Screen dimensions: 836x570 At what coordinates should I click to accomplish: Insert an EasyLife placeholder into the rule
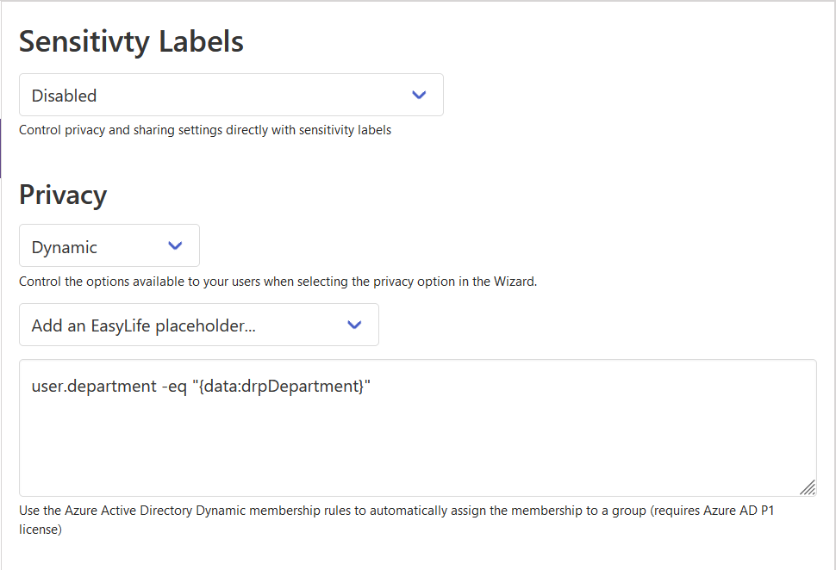[x=198, y=325]
